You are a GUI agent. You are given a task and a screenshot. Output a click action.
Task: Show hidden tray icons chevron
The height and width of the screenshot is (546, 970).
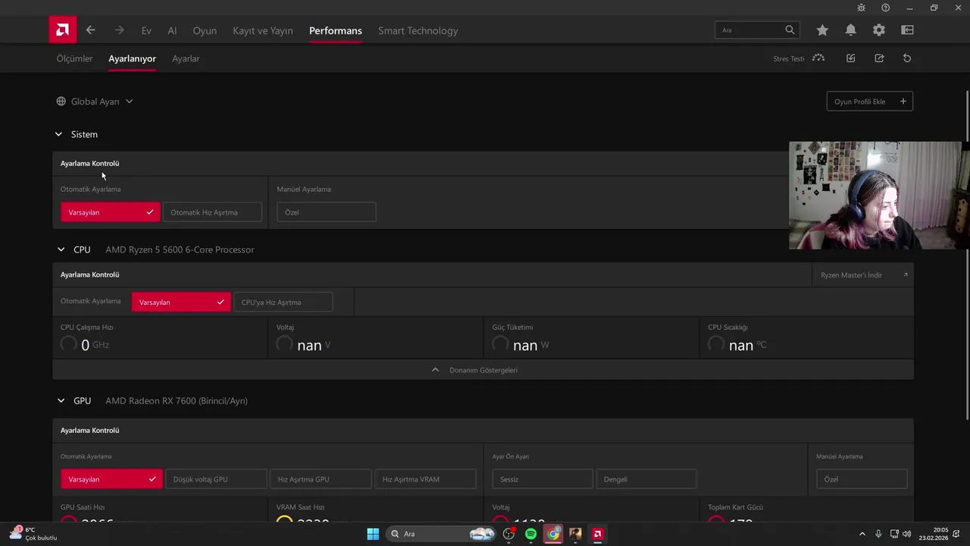point(862,534)
